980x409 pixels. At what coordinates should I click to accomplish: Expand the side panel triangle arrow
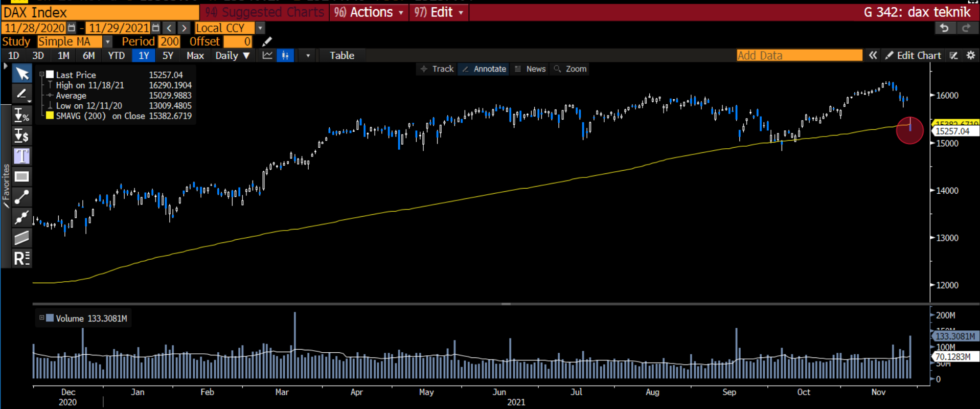point(6,66)
